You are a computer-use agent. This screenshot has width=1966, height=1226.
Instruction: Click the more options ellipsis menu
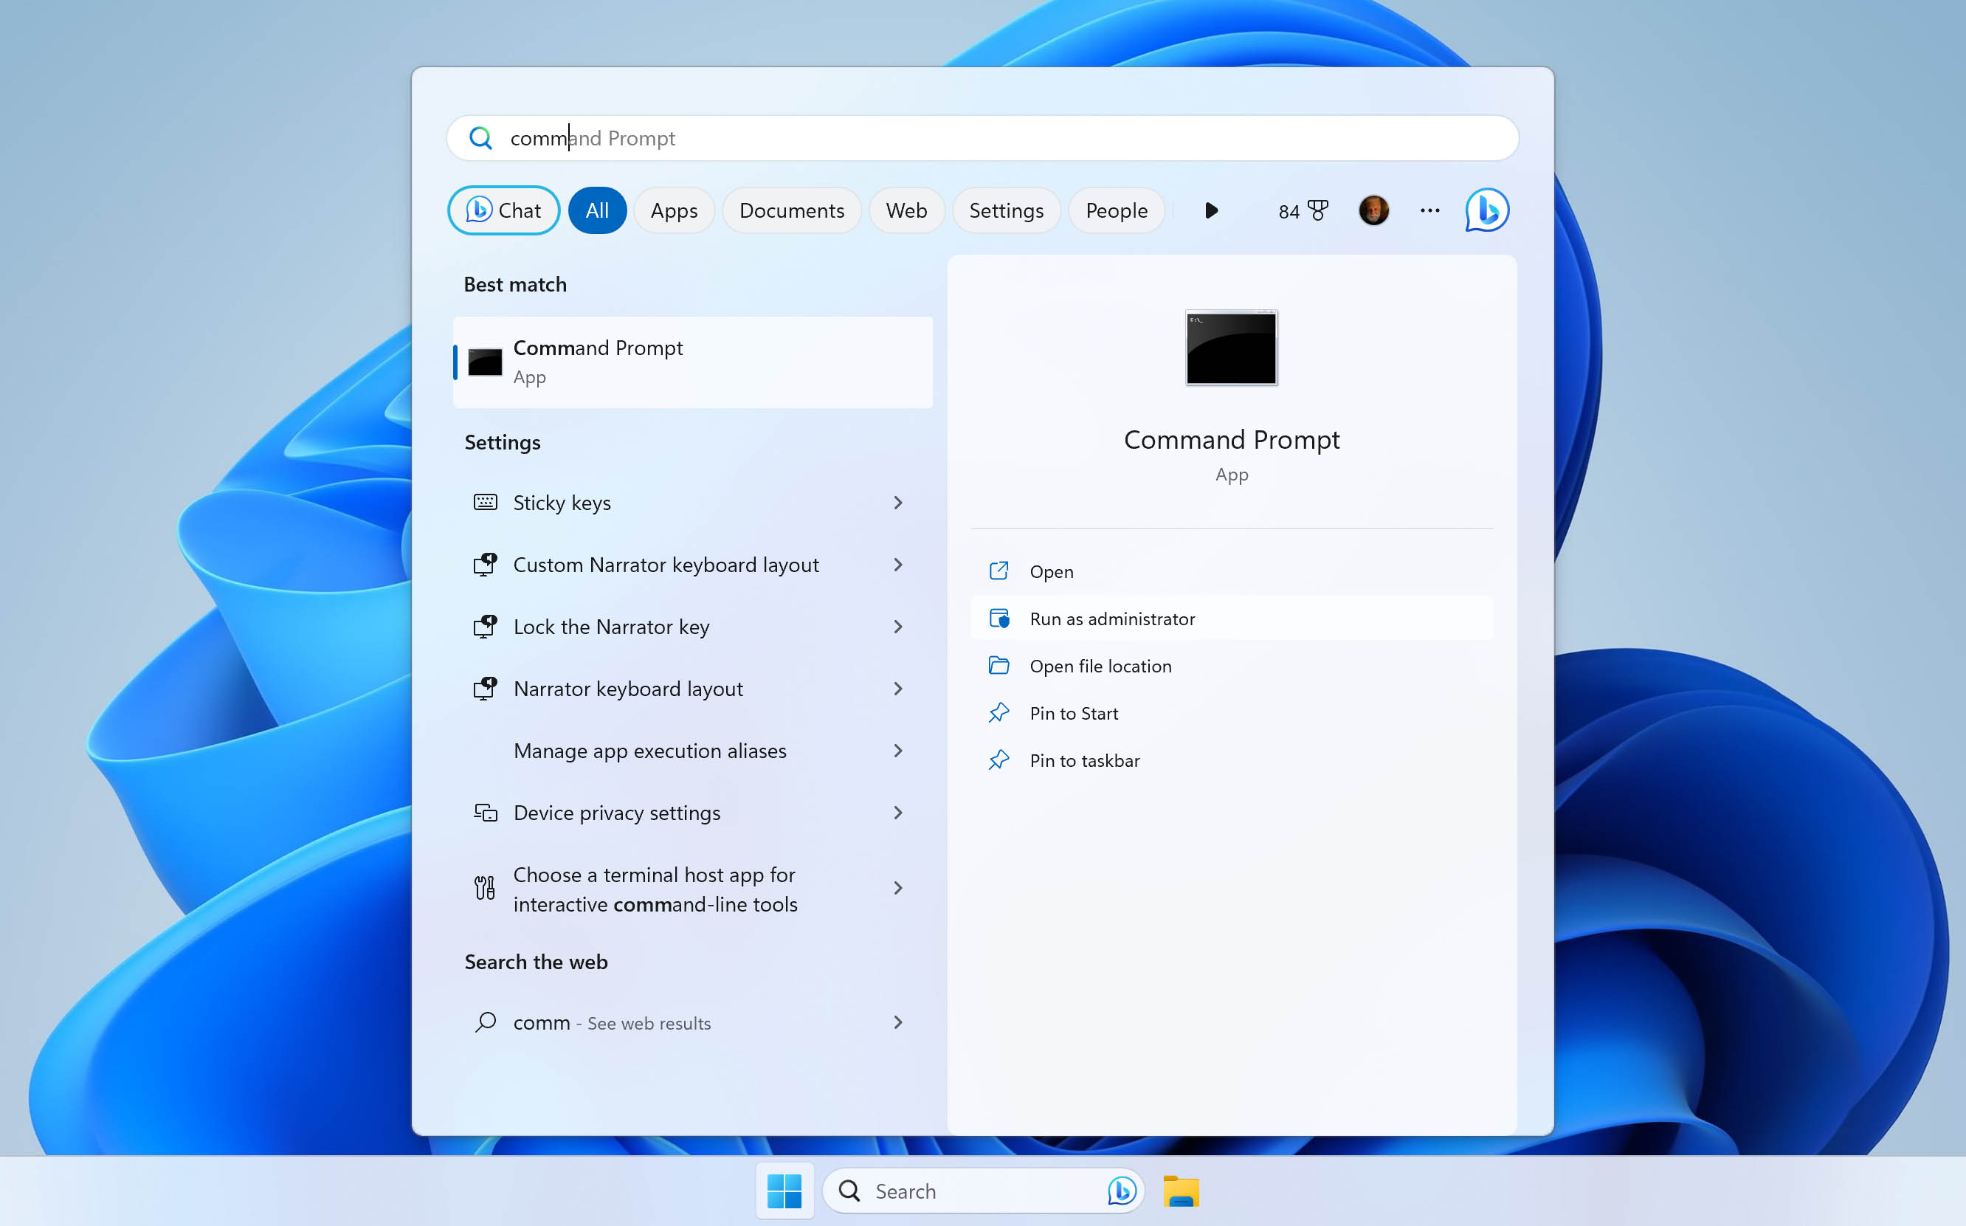(1429, 209)
